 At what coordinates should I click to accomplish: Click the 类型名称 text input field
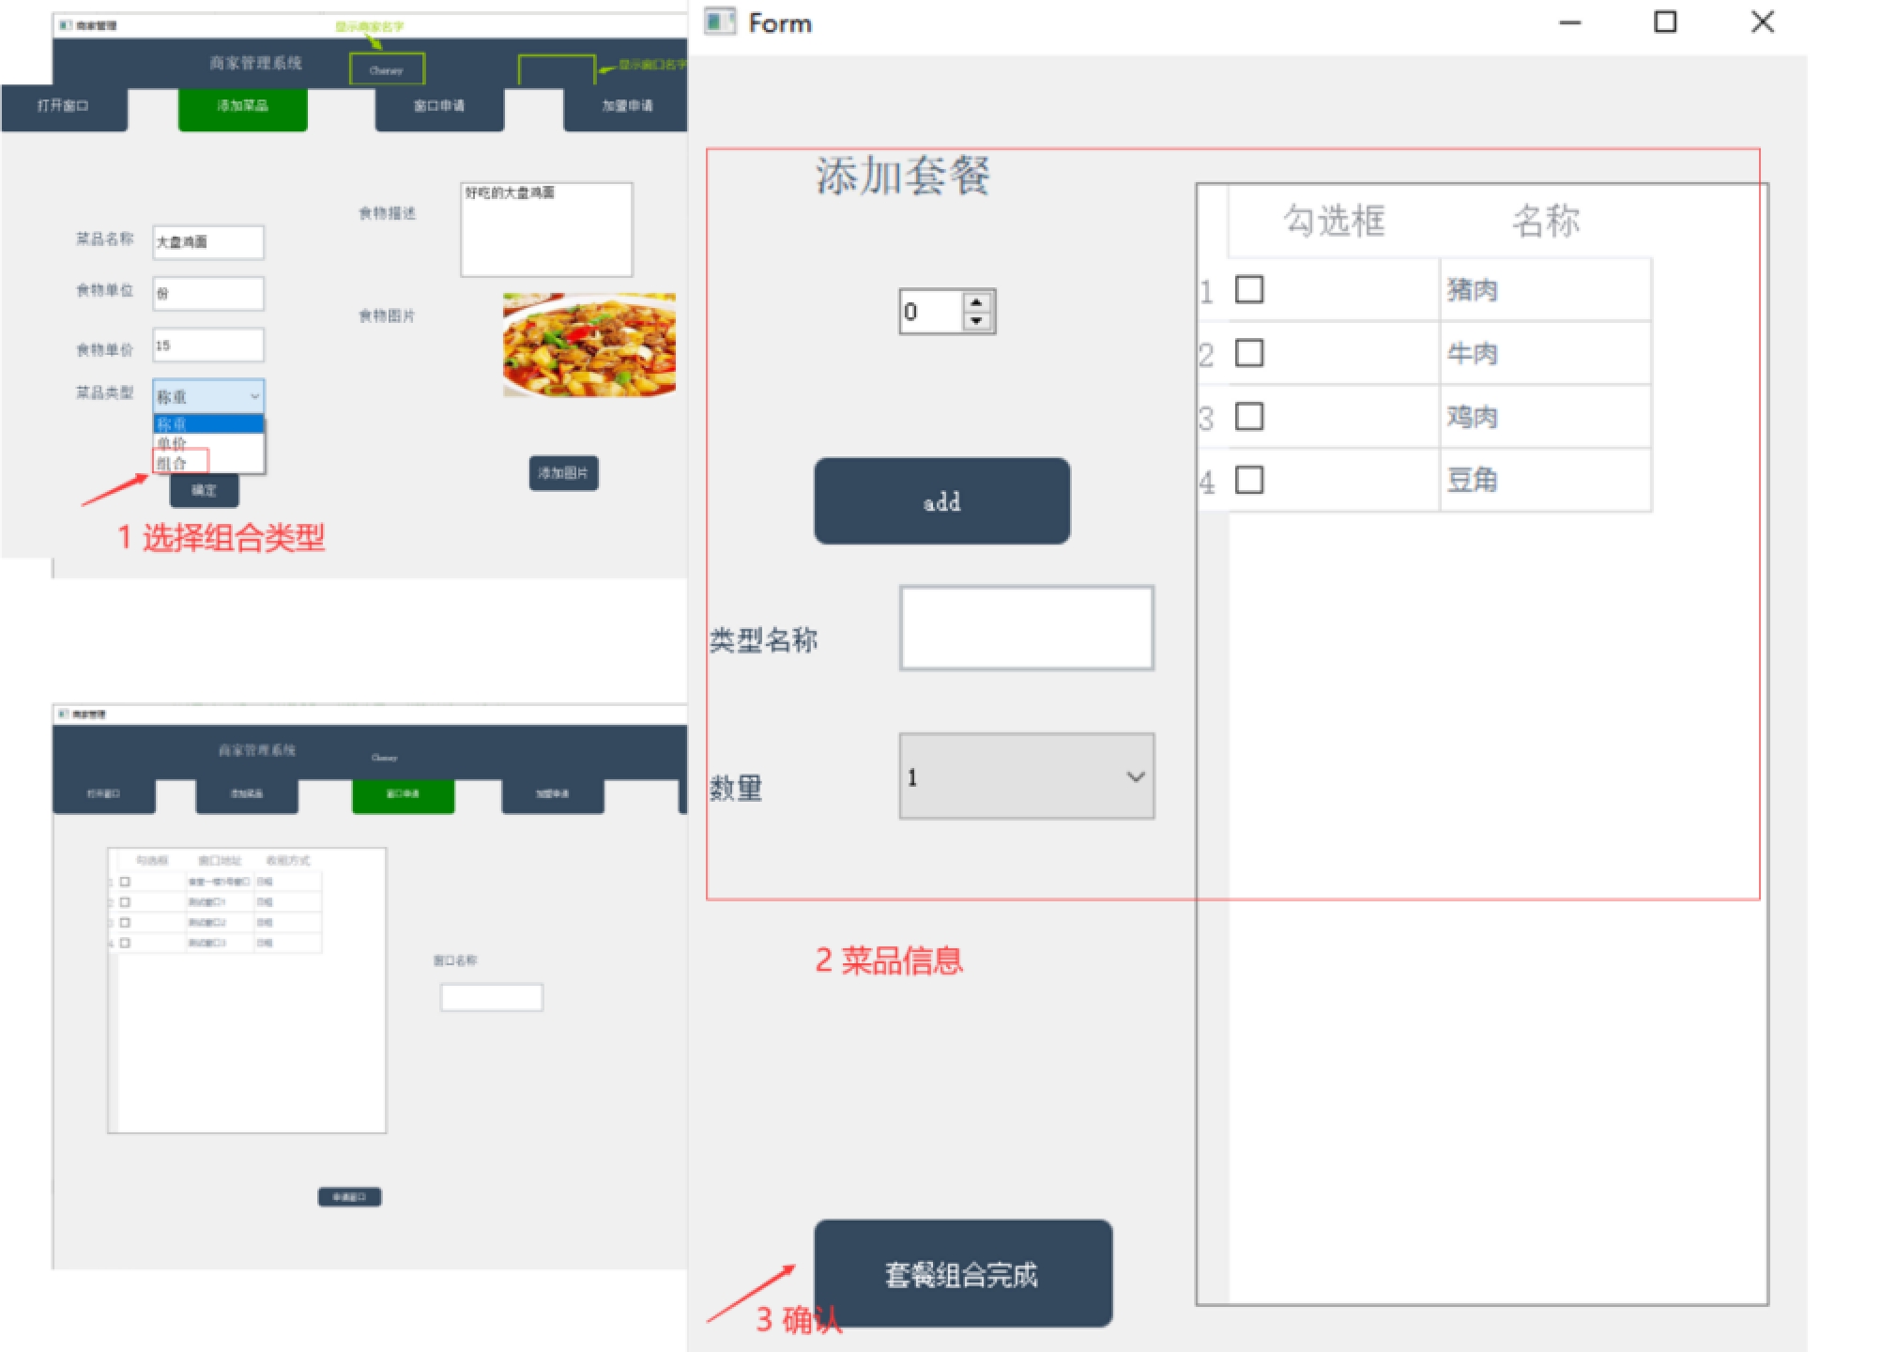click(1026, 628)
